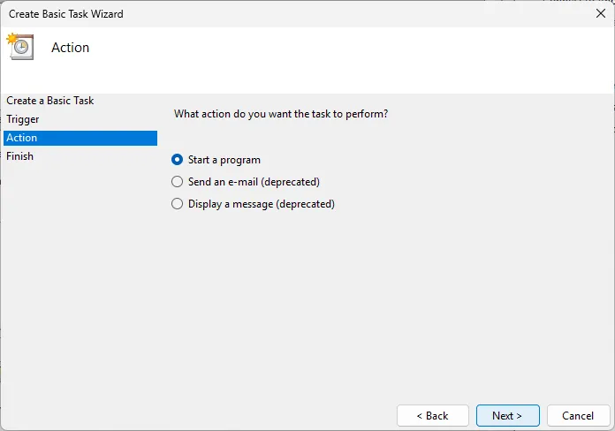615x431 pixels.
Task: Click the large 'Action' page heading
Action: click(70, 48)
